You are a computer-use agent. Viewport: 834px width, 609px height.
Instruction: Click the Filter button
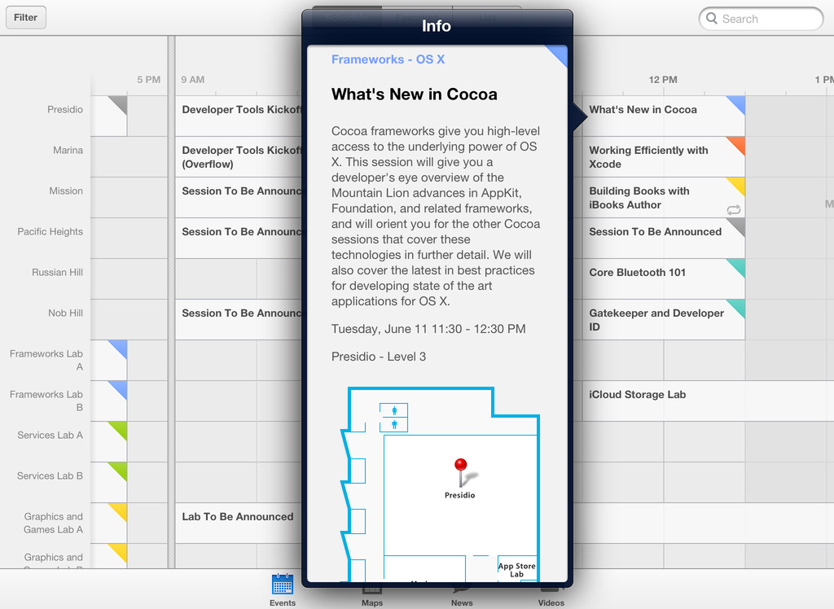[x=25, y=18]
